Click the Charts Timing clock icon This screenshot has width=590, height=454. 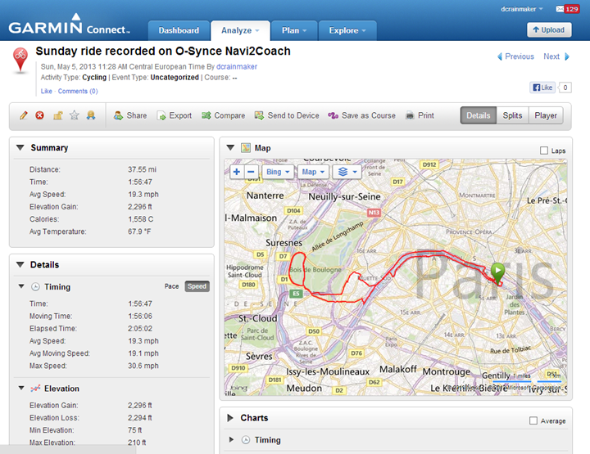click(246, 440)
